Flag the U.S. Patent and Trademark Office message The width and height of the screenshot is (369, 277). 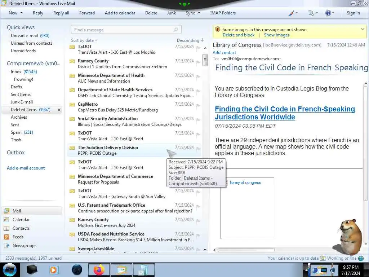coord(198,207)
